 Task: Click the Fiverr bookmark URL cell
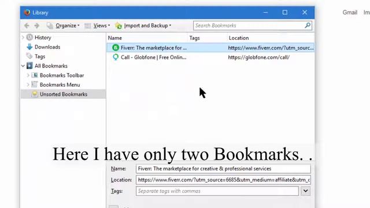[x=271, y=48]
